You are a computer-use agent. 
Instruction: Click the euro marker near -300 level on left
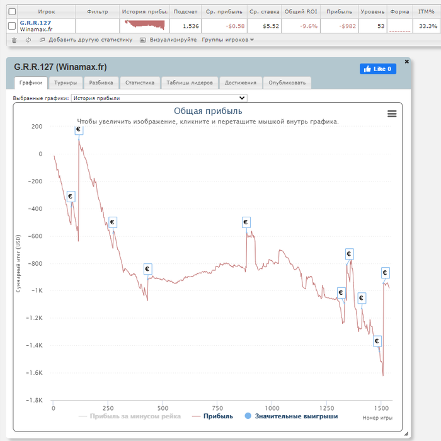click(71, 197)
